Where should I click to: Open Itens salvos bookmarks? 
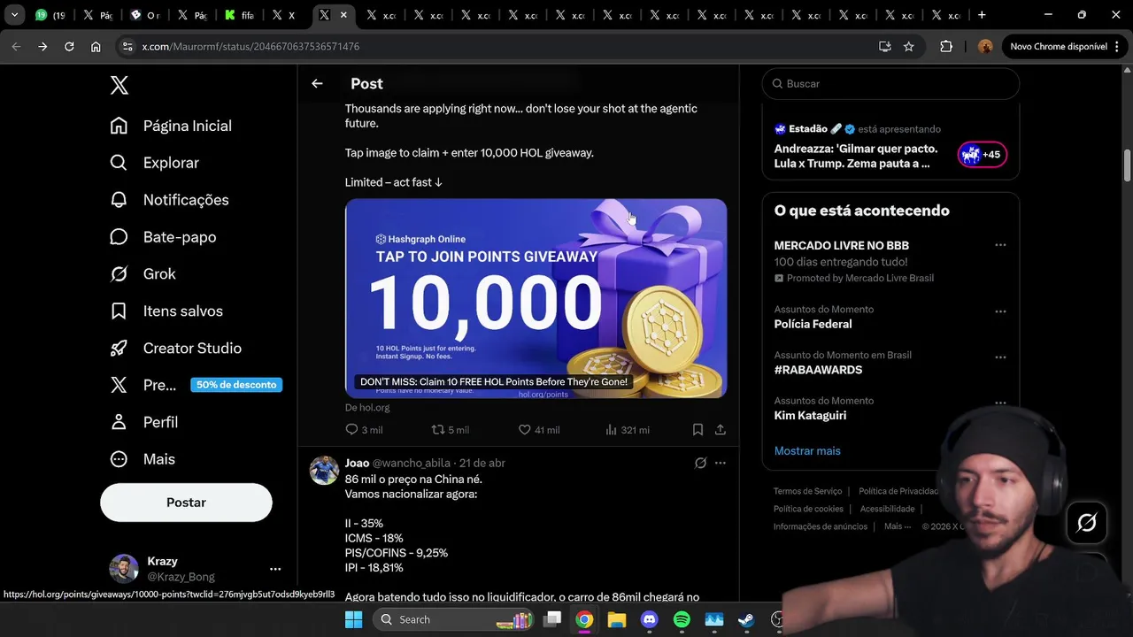(x=166, y=311)
